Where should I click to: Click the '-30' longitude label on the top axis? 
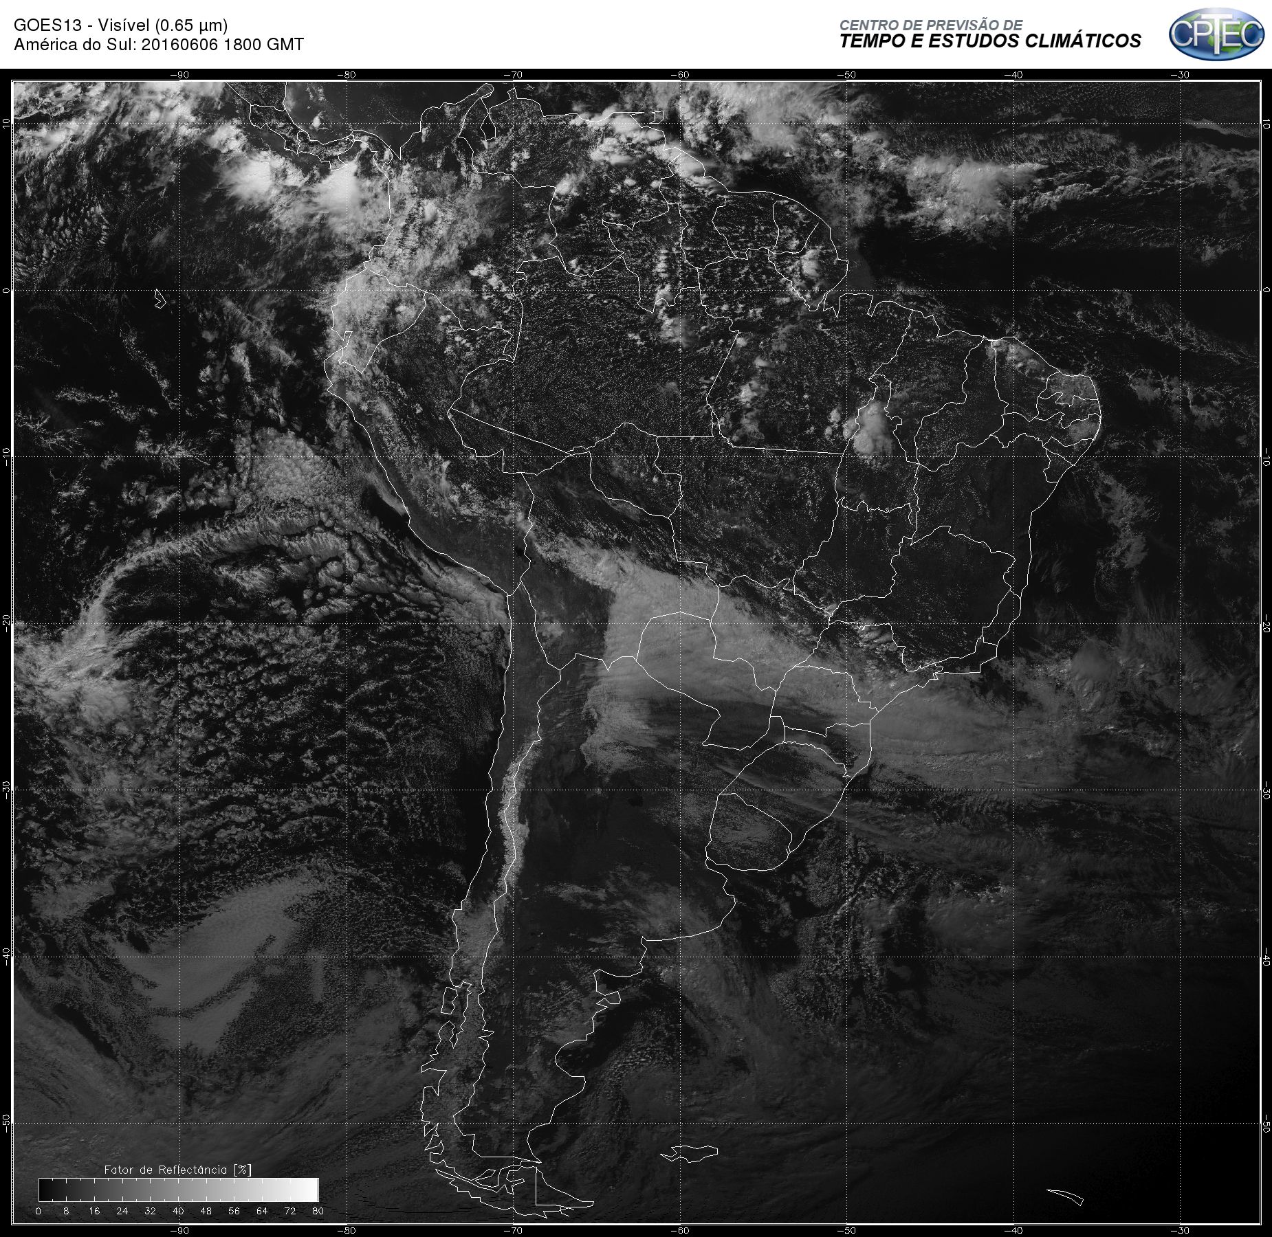tap(1181, 75)
